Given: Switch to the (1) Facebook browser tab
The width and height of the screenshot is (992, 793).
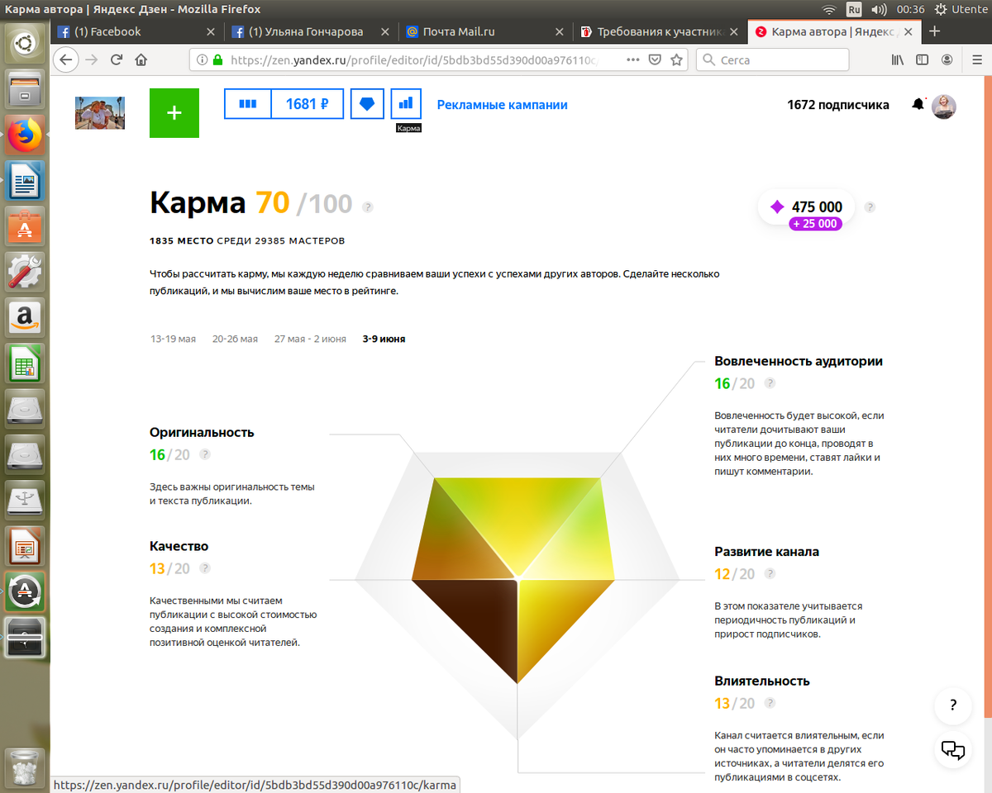Looking at the screenshot, I should point(136,31).
